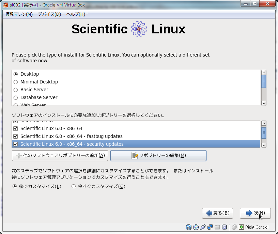Click the リポジトリーの編集(M) button
This screenshot has width=278, height=234.
[158, 156]
